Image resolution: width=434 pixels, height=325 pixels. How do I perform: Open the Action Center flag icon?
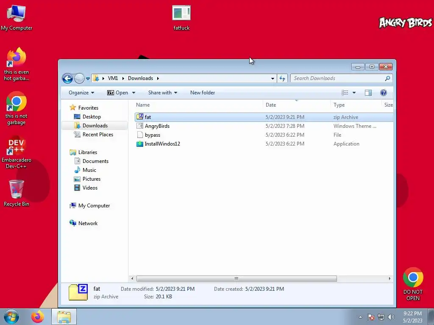pyautogui.click(x=371, y=317)
